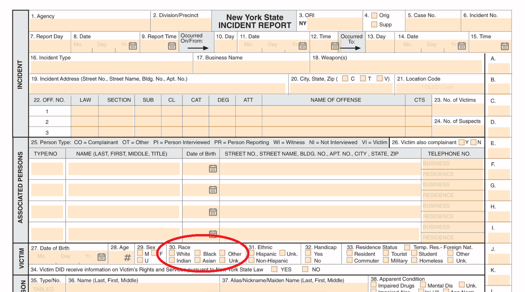Open victim Date of Birth calendar icon
Image resolution: width=525 pixels, height=292 pixels.
[x=101, y=257]
